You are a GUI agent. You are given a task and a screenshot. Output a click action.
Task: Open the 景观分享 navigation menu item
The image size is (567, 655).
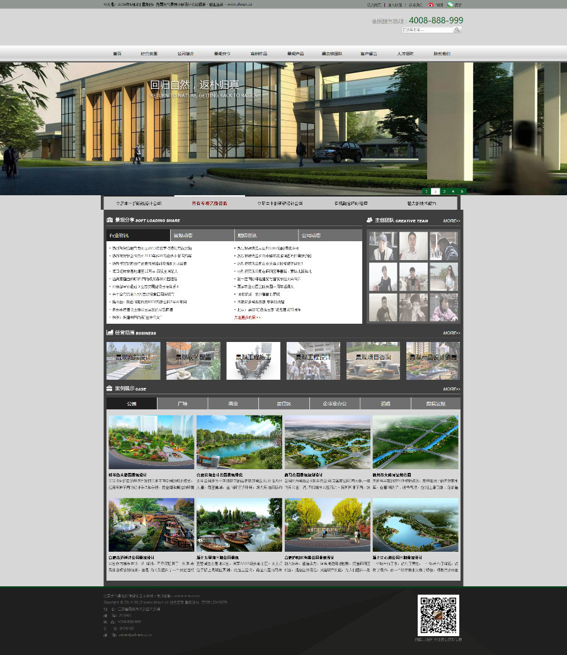tap(222, 54)
